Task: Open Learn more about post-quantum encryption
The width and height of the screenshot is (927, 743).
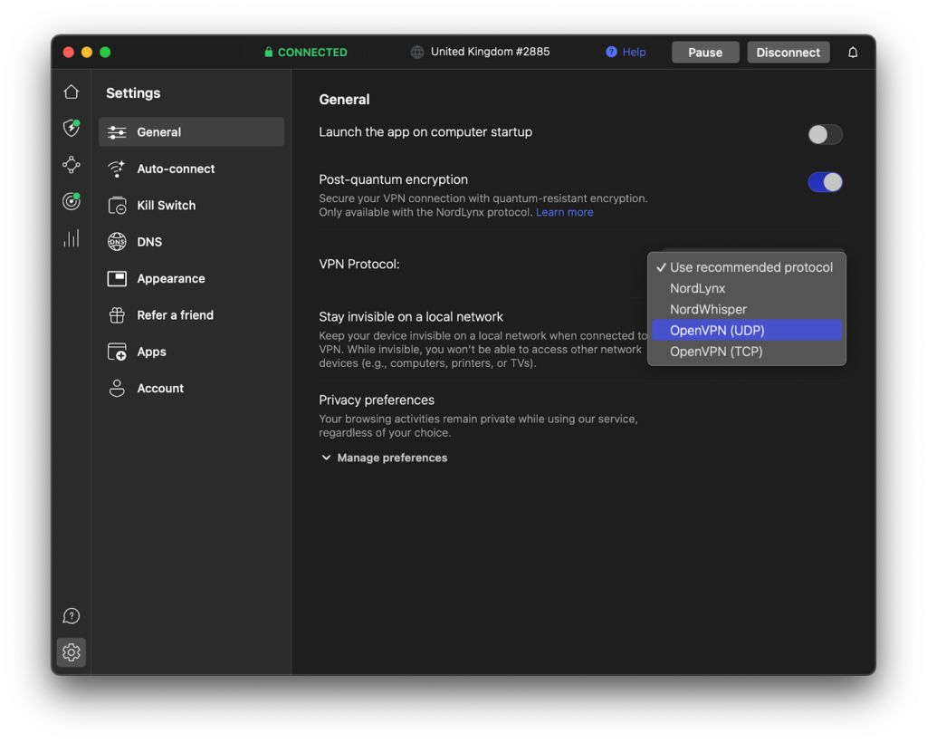Action: [565, 212]
